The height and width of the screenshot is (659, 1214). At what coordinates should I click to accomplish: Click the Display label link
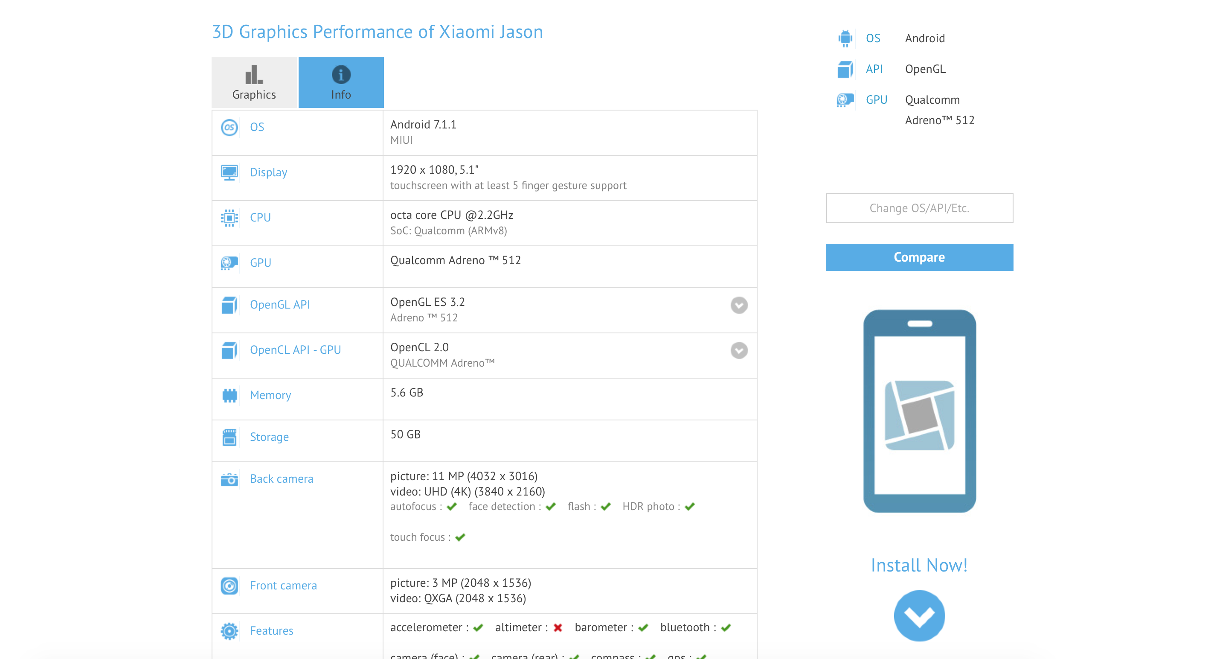point(268,172)
